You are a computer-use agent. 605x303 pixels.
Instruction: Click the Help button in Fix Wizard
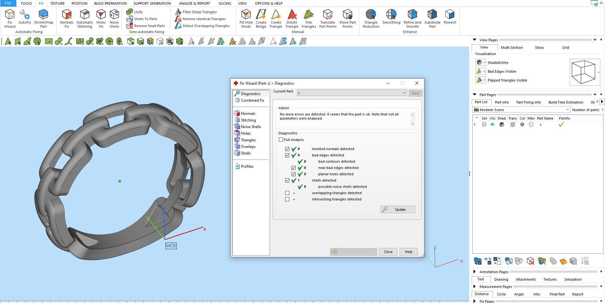coord(408,252)
